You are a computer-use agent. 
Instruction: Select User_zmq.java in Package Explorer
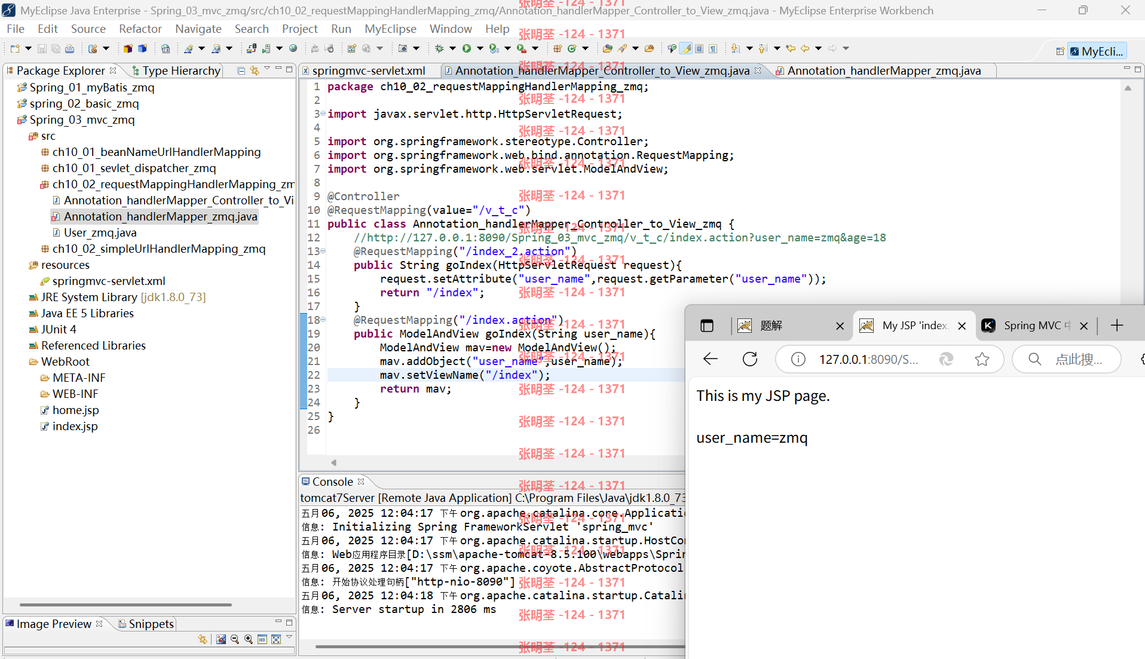(x=100, y=232)
